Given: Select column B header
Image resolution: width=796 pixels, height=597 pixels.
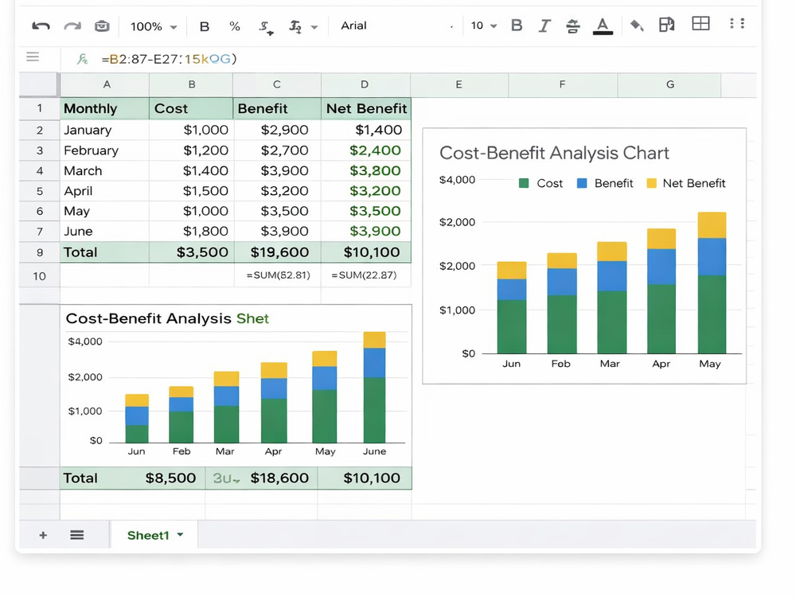Looking at the screenshot, I should click(x=191, y=84).
